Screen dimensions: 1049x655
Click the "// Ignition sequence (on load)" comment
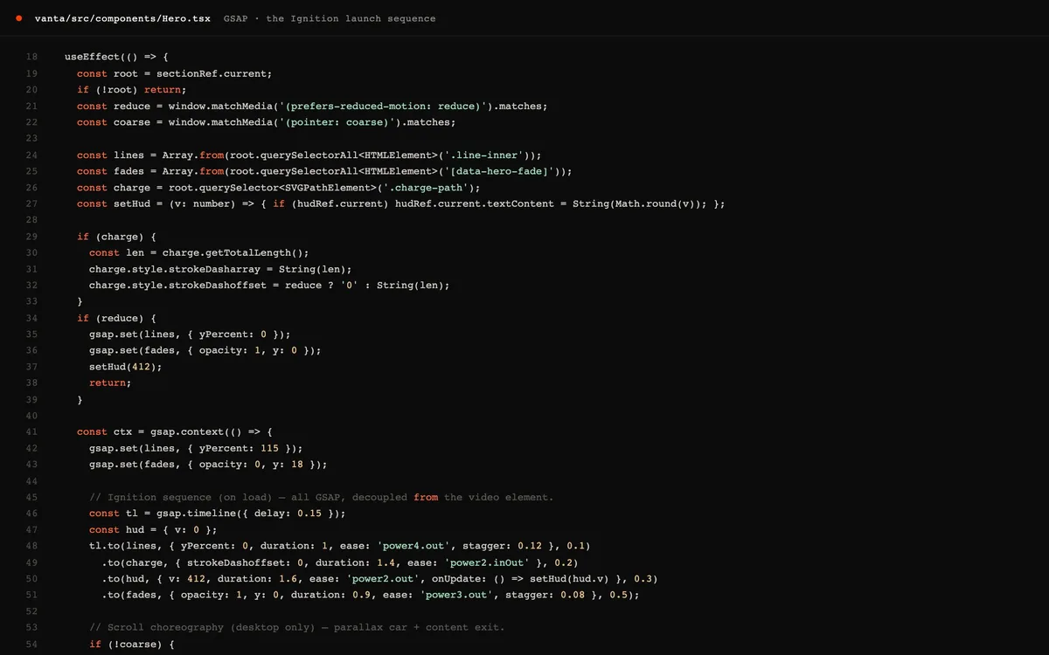click(x=321, y=497)
